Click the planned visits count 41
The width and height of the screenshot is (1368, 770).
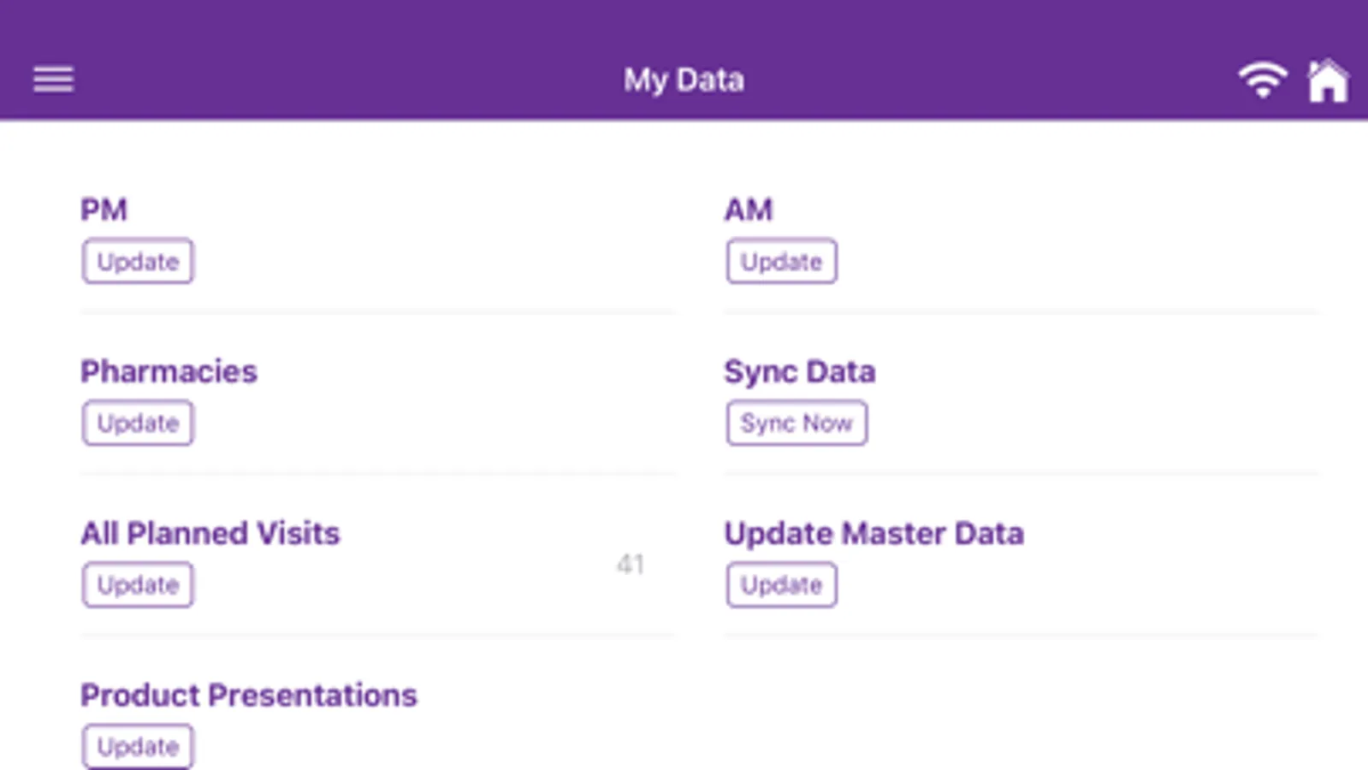(631, 564)
